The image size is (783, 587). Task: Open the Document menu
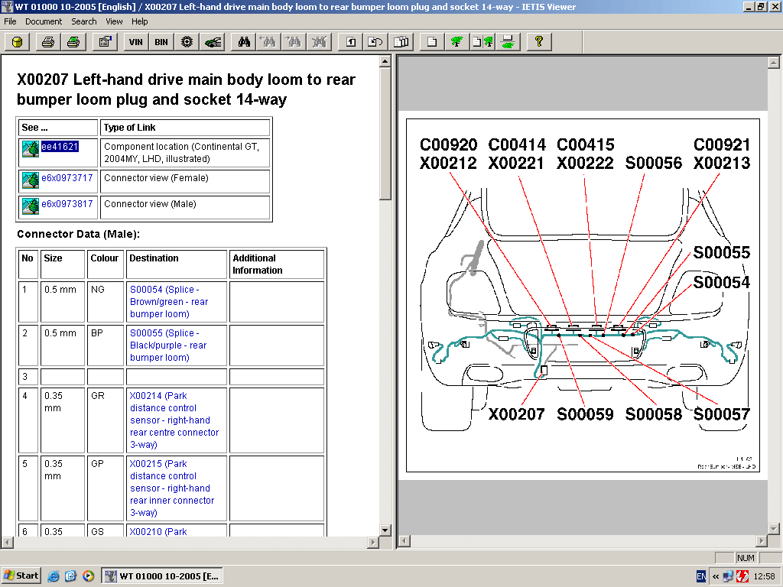(x=44, y=21)
